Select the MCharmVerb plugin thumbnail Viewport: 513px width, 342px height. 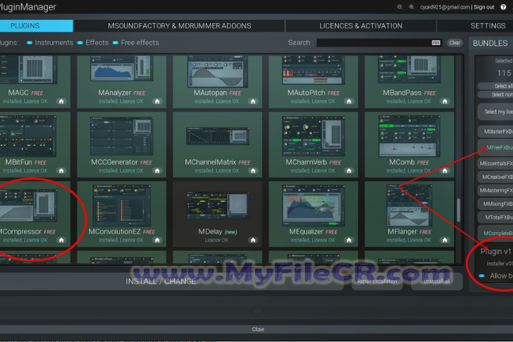[313, 136]
